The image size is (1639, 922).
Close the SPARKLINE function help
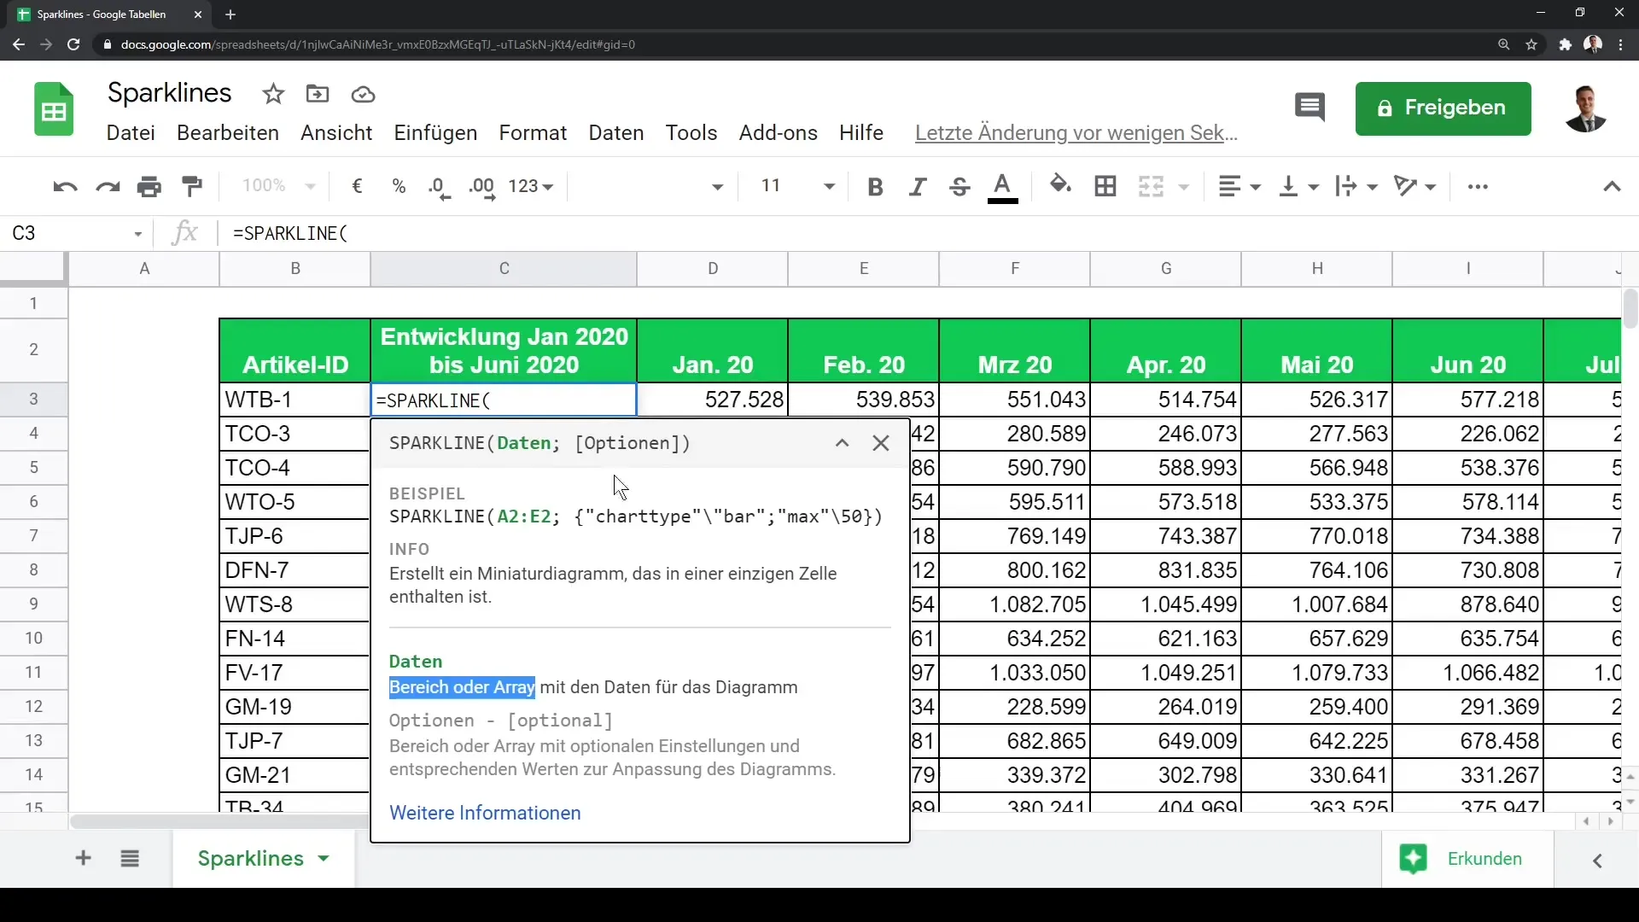[881, 443]
